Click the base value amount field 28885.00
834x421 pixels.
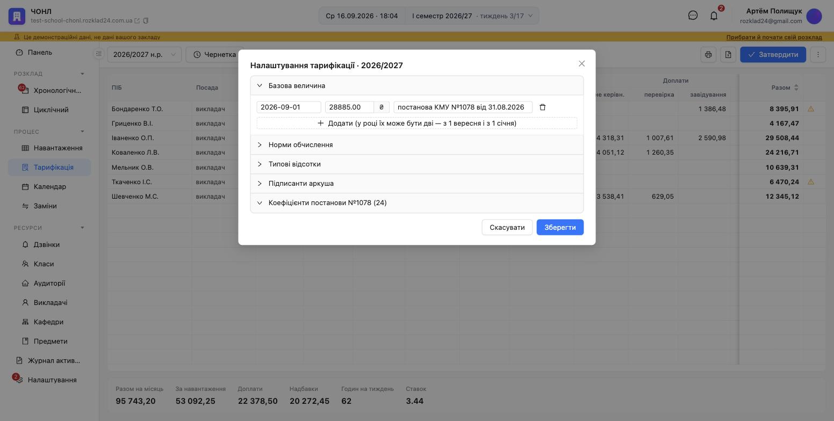coord(349,107)
